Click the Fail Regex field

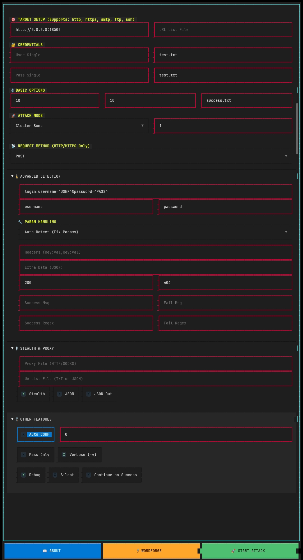tap(226, 323)
